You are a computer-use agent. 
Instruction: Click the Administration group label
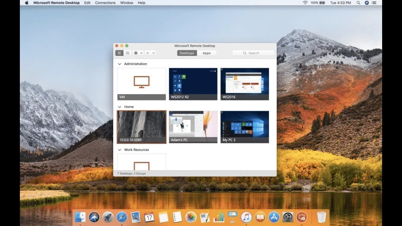coord(136,64)
